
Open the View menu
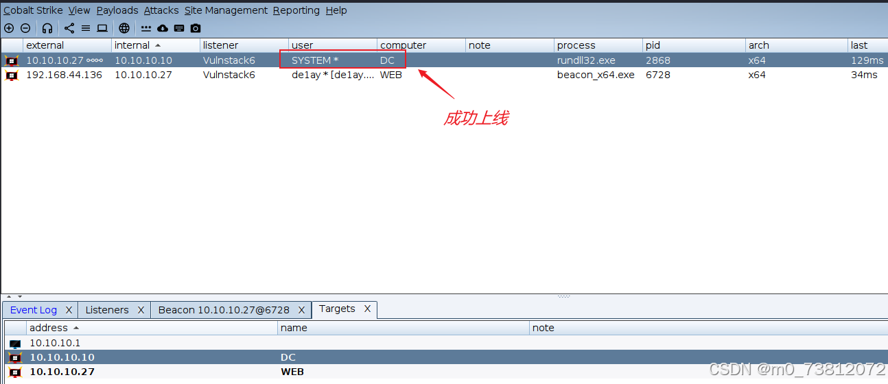point(80,10)
